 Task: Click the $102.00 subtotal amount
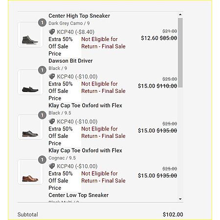pos(173,215)
